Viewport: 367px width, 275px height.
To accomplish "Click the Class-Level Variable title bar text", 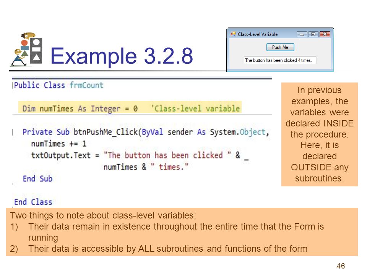I will (258, 34).
